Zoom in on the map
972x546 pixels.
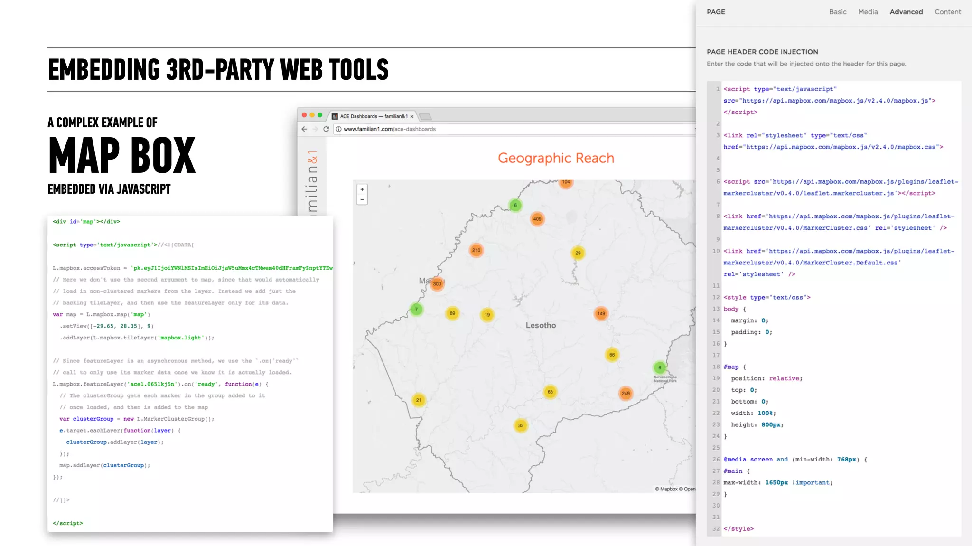(362, 189)
